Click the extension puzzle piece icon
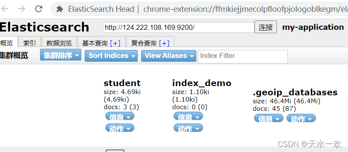Screen dimensions: 348x152 59,9
